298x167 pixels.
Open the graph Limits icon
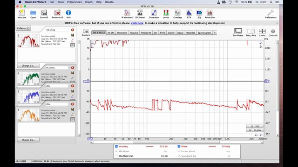(262, 31)
